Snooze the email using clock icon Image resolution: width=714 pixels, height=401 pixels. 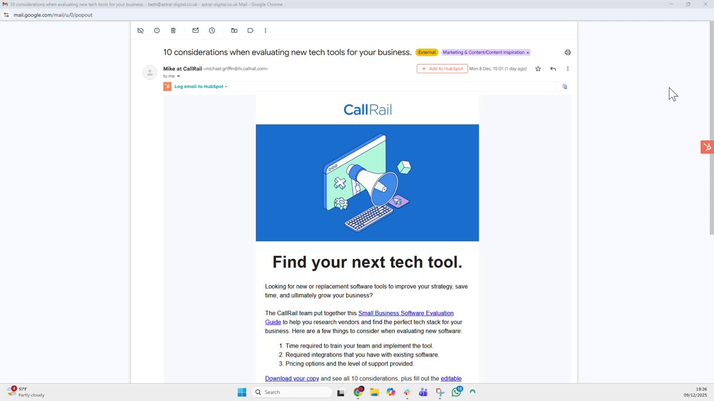[x=212, y=31]
